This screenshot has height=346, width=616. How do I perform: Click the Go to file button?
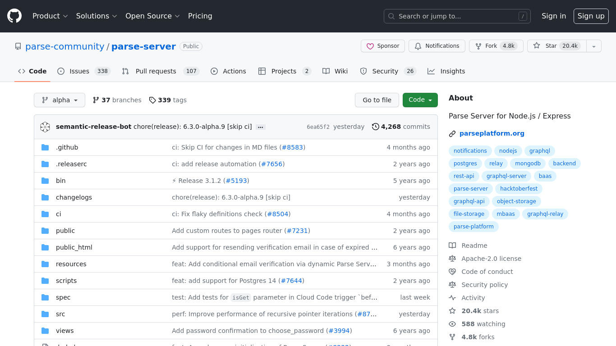point(377,100)
